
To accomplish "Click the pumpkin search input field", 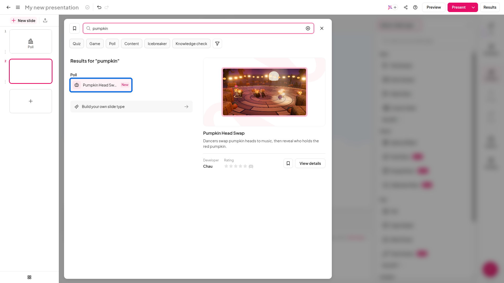I will coord(198,28).
